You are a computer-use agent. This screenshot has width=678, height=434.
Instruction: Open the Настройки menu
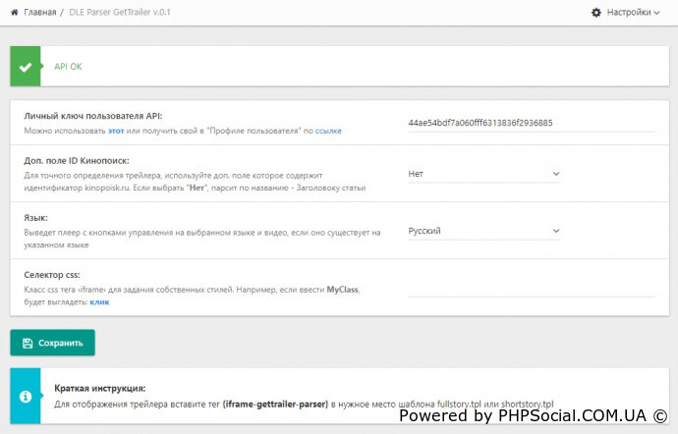(627, 13)
